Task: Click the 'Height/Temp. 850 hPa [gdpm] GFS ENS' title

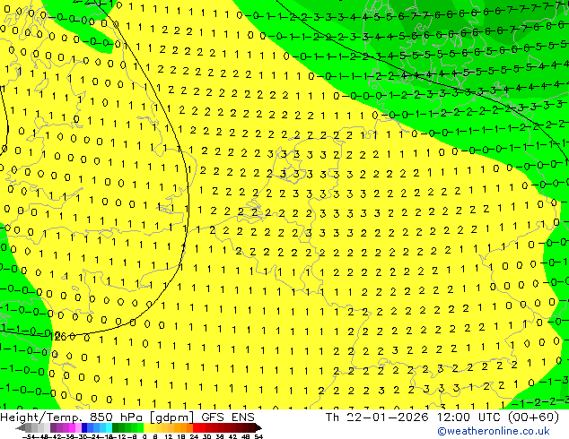Action: (127, 417)
